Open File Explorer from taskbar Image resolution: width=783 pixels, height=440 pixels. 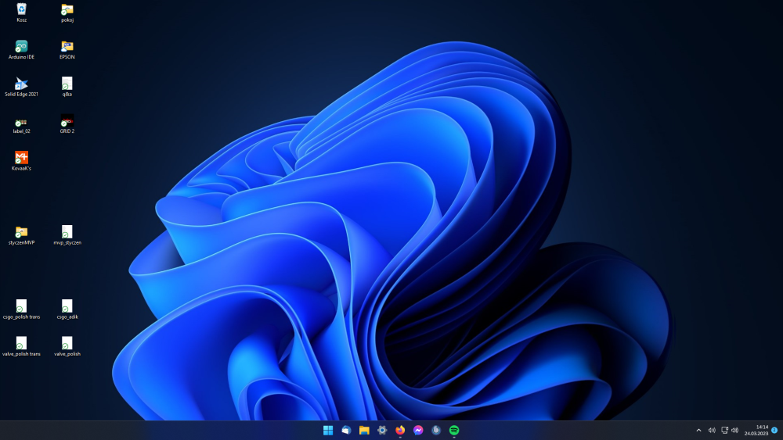364,430
